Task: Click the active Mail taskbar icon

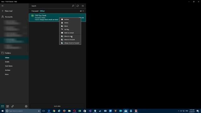Action: click(x=126, y=111)
